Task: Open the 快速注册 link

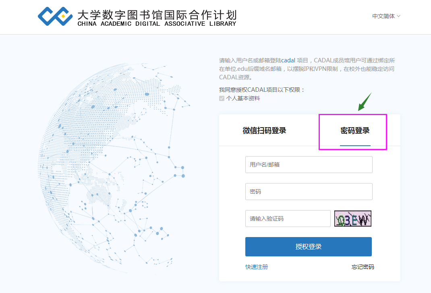Action: point(257,267)
